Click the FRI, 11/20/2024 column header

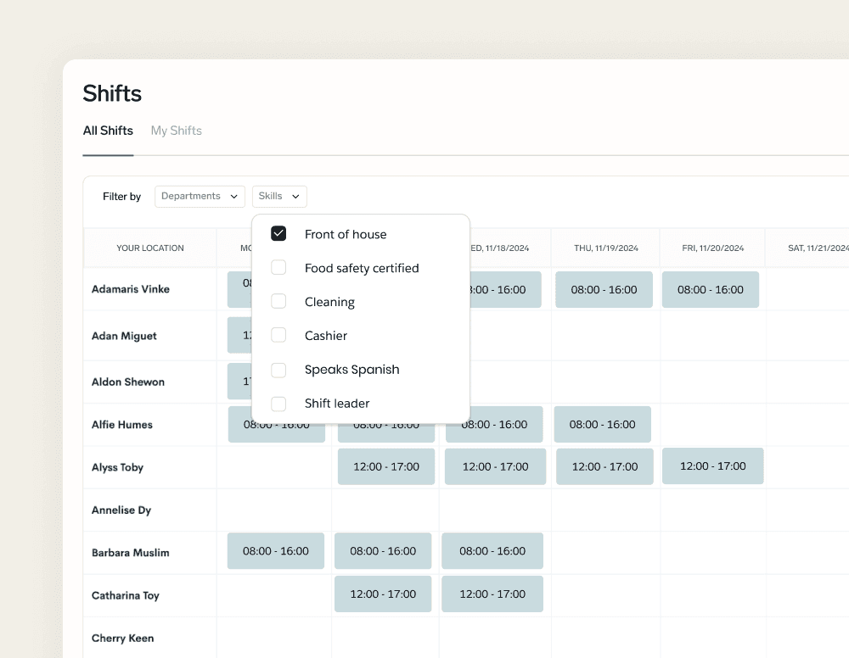pos(712,248)
